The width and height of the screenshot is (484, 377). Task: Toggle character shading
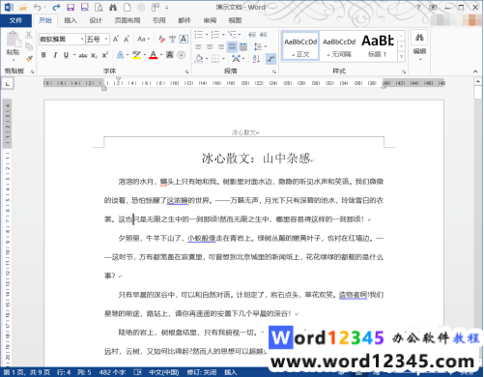point(170,55)
